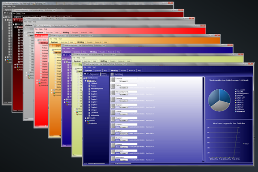Select the Writing tab in the orange window
The image size is (258, 172).
coord(81,43)
